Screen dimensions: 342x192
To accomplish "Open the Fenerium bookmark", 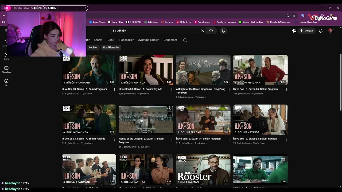I will [305, 22].
